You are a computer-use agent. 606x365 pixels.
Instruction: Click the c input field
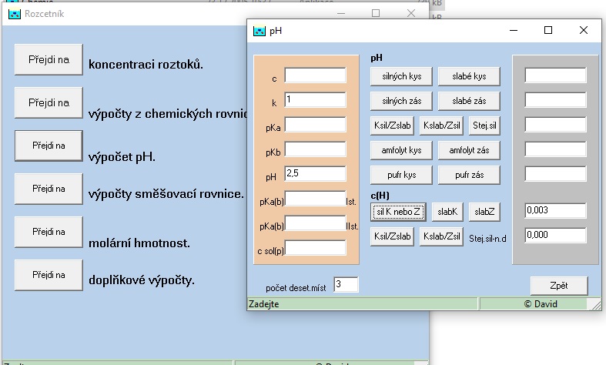315,75
